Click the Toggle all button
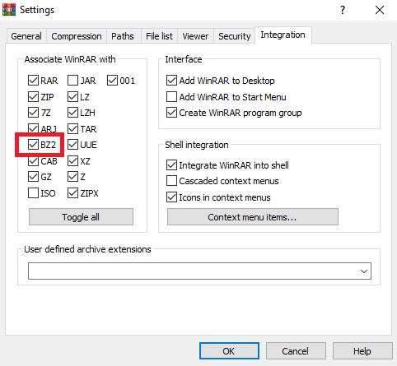This screenshot has height=366, width=397. tap(81, 217)
